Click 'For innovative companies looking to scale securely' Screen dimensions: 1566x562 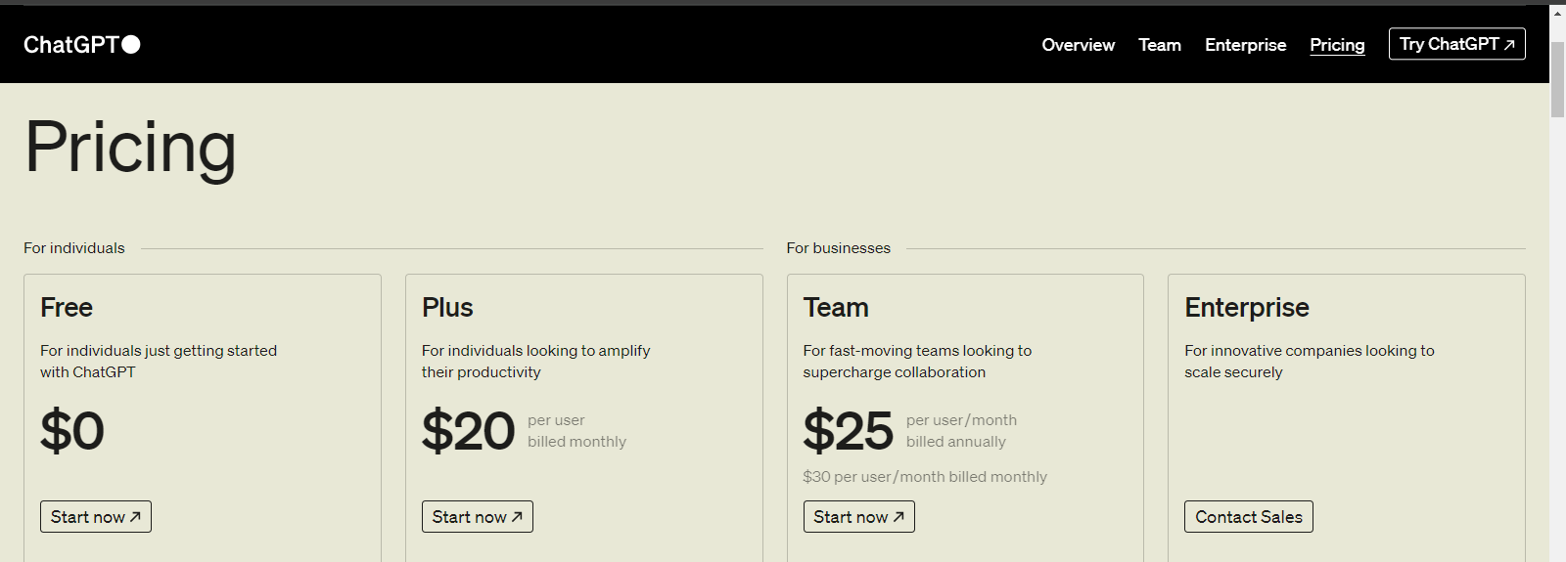coord(1310,362)
